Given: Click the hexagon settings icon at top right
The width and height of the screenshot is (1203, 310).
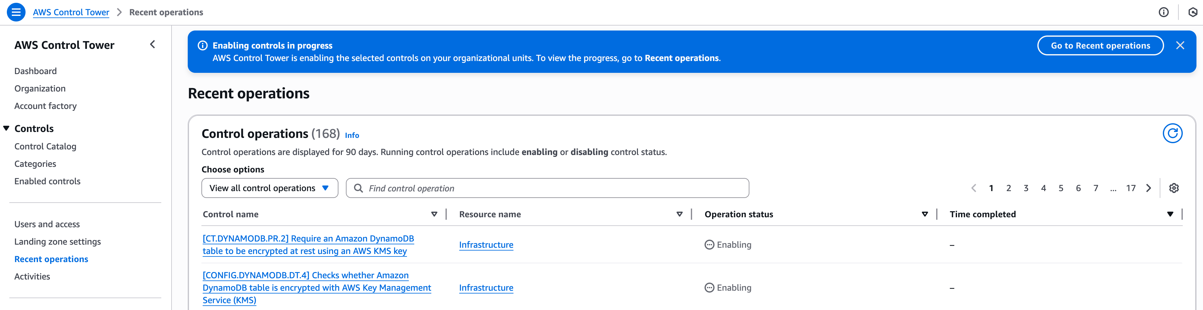Looking at the screenshot, I should pyautogui.click(x=1193, y=12).
